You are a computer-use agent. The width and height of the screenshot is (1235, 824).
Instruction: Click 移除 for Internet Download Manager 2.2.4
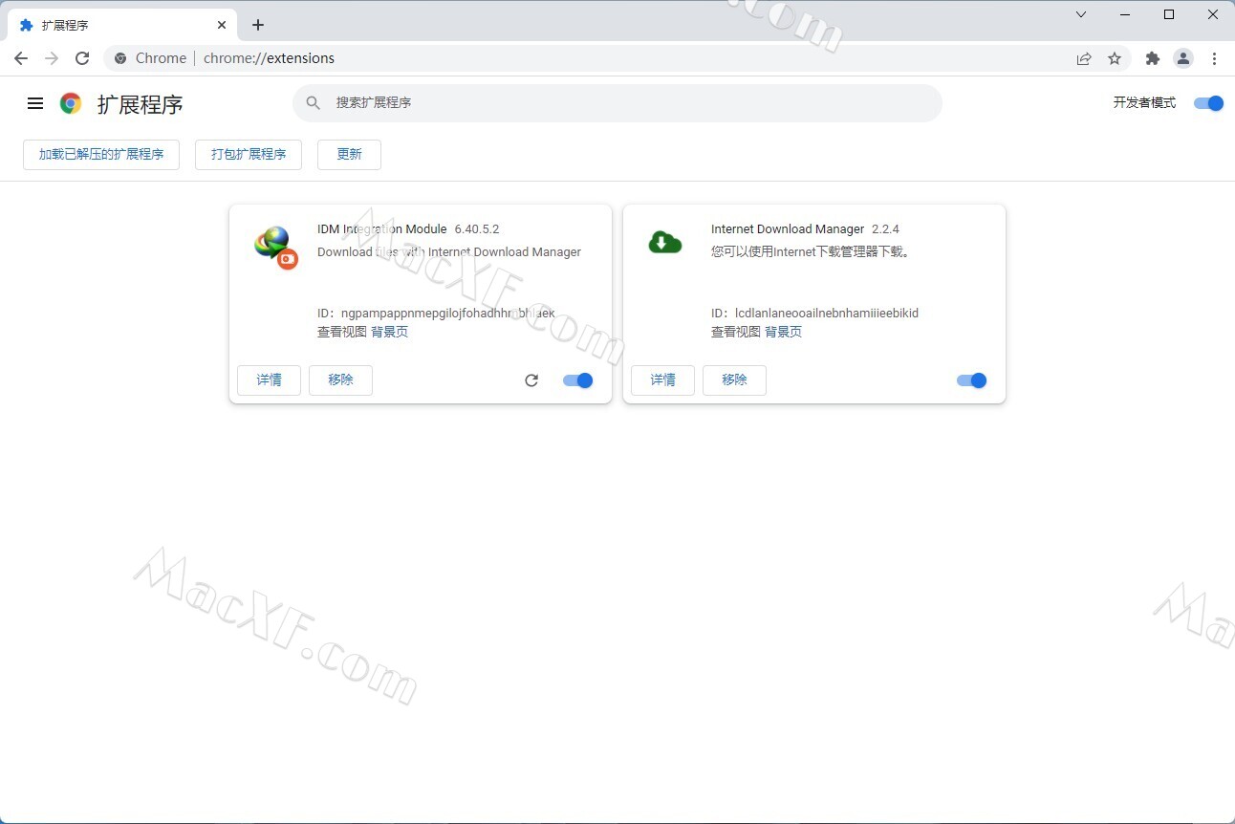click(734, 380)
